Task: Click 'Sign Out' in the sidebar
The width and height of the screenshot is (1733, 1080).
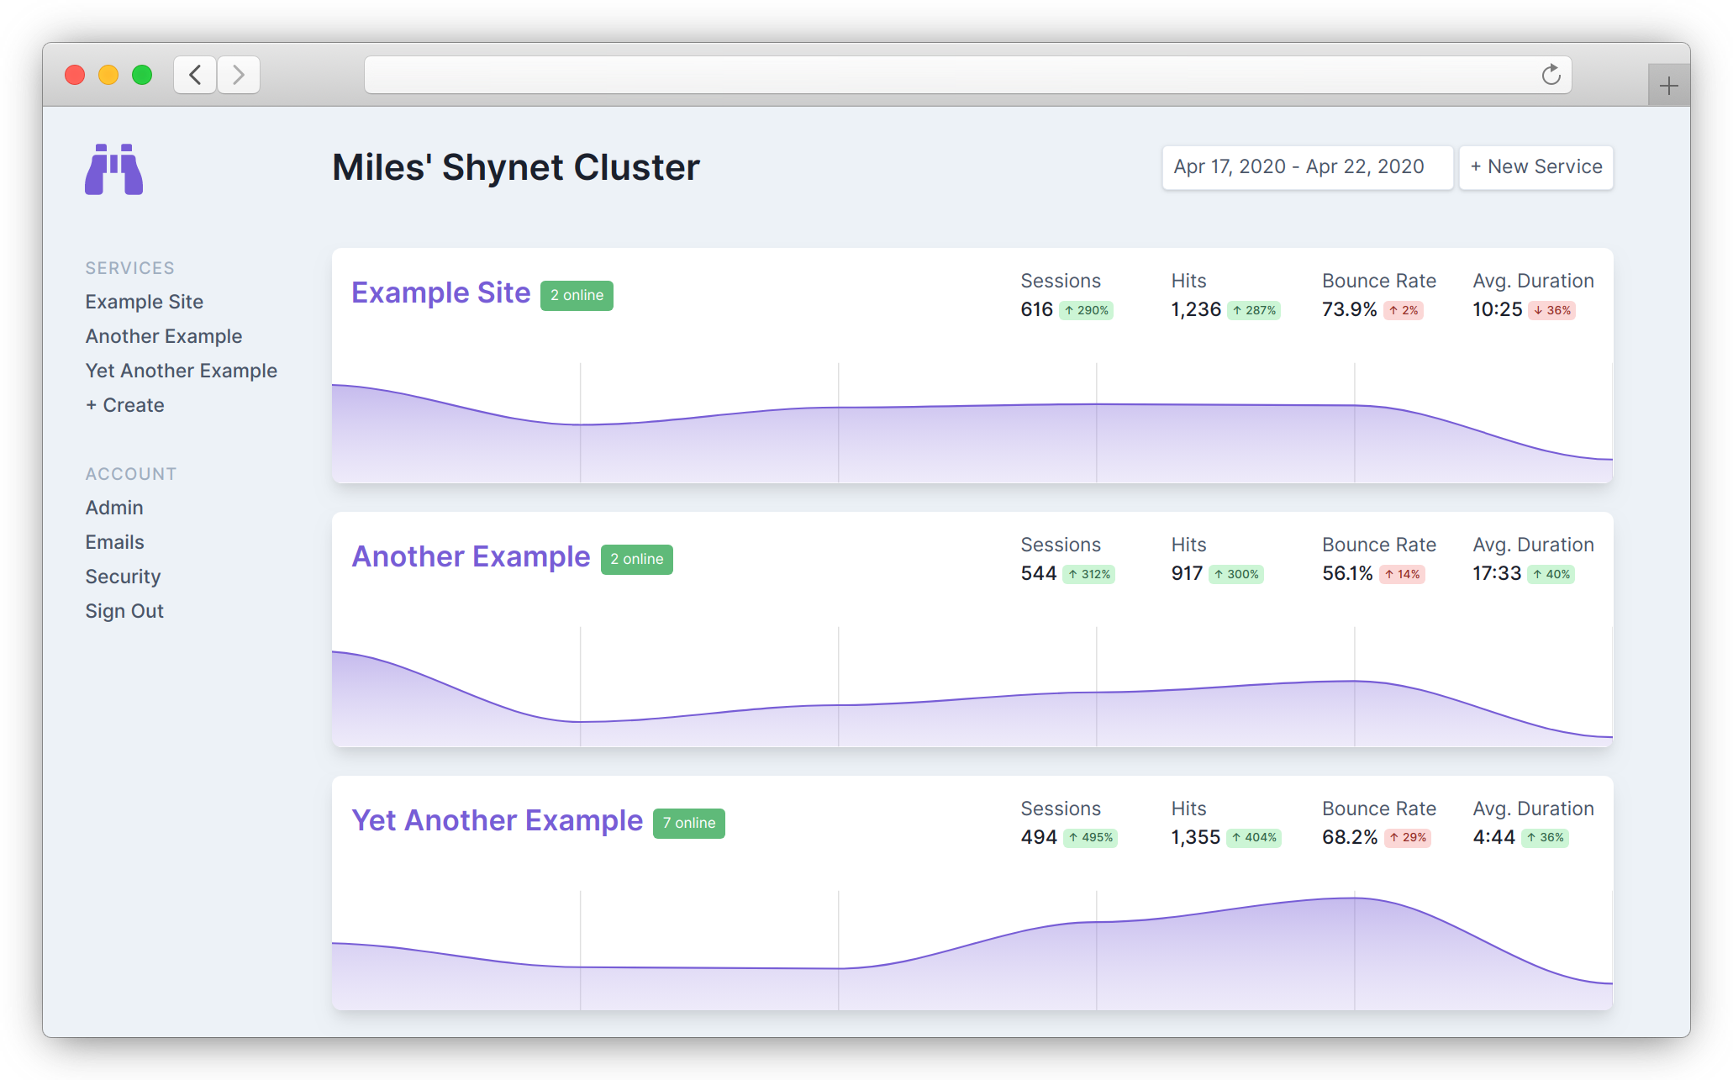Action: click(124, 610)
